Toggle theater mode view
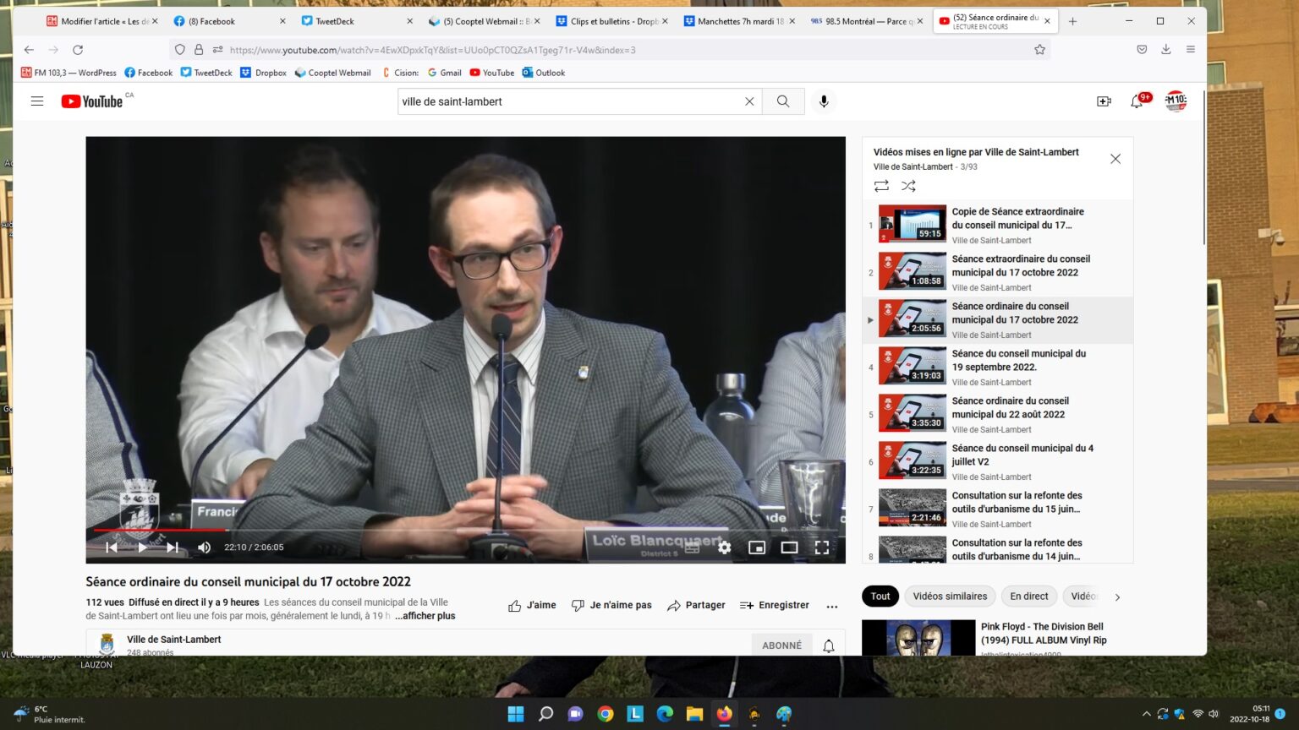 point(789,547)
